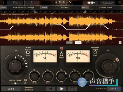The image size is (123, 92).
Task: Open the SONG selector field
Action: click(24, 7)
